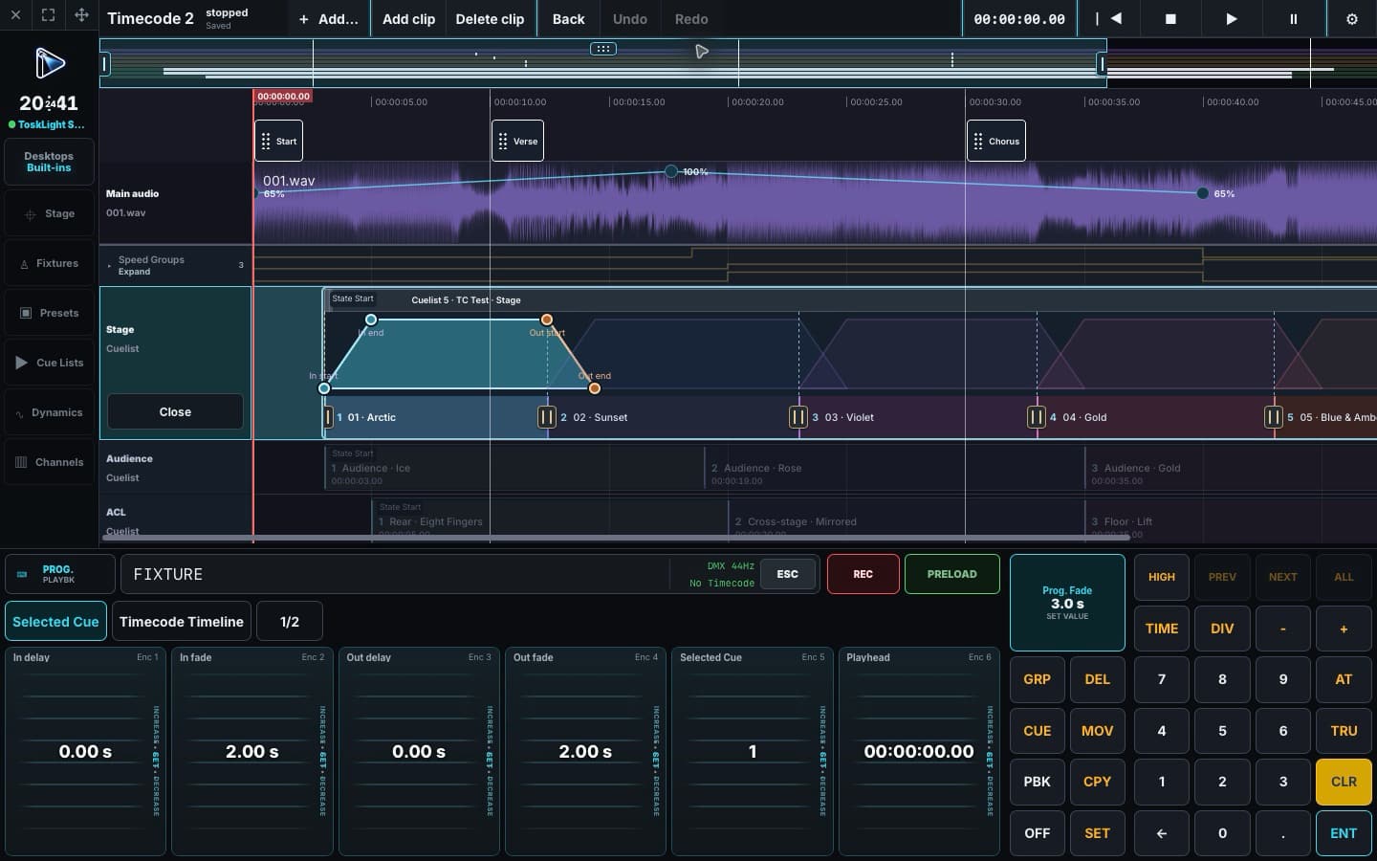Pause the timecode playback
This screenshot has width=1377, height=861.
tap(1293, 19)
